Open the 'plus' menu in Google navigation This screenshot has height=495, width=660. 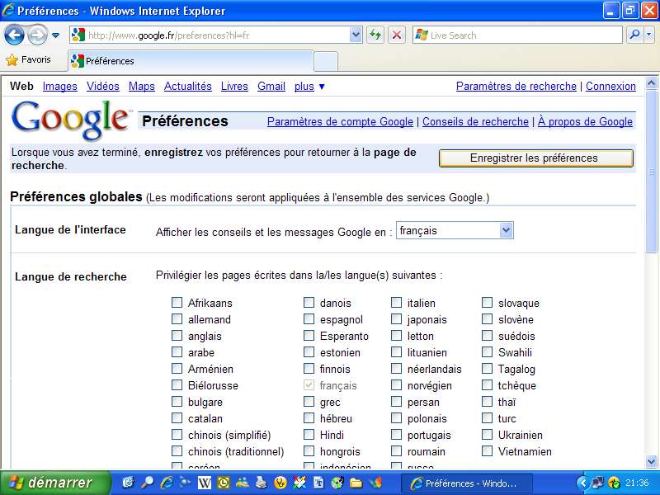coord(309,86)
